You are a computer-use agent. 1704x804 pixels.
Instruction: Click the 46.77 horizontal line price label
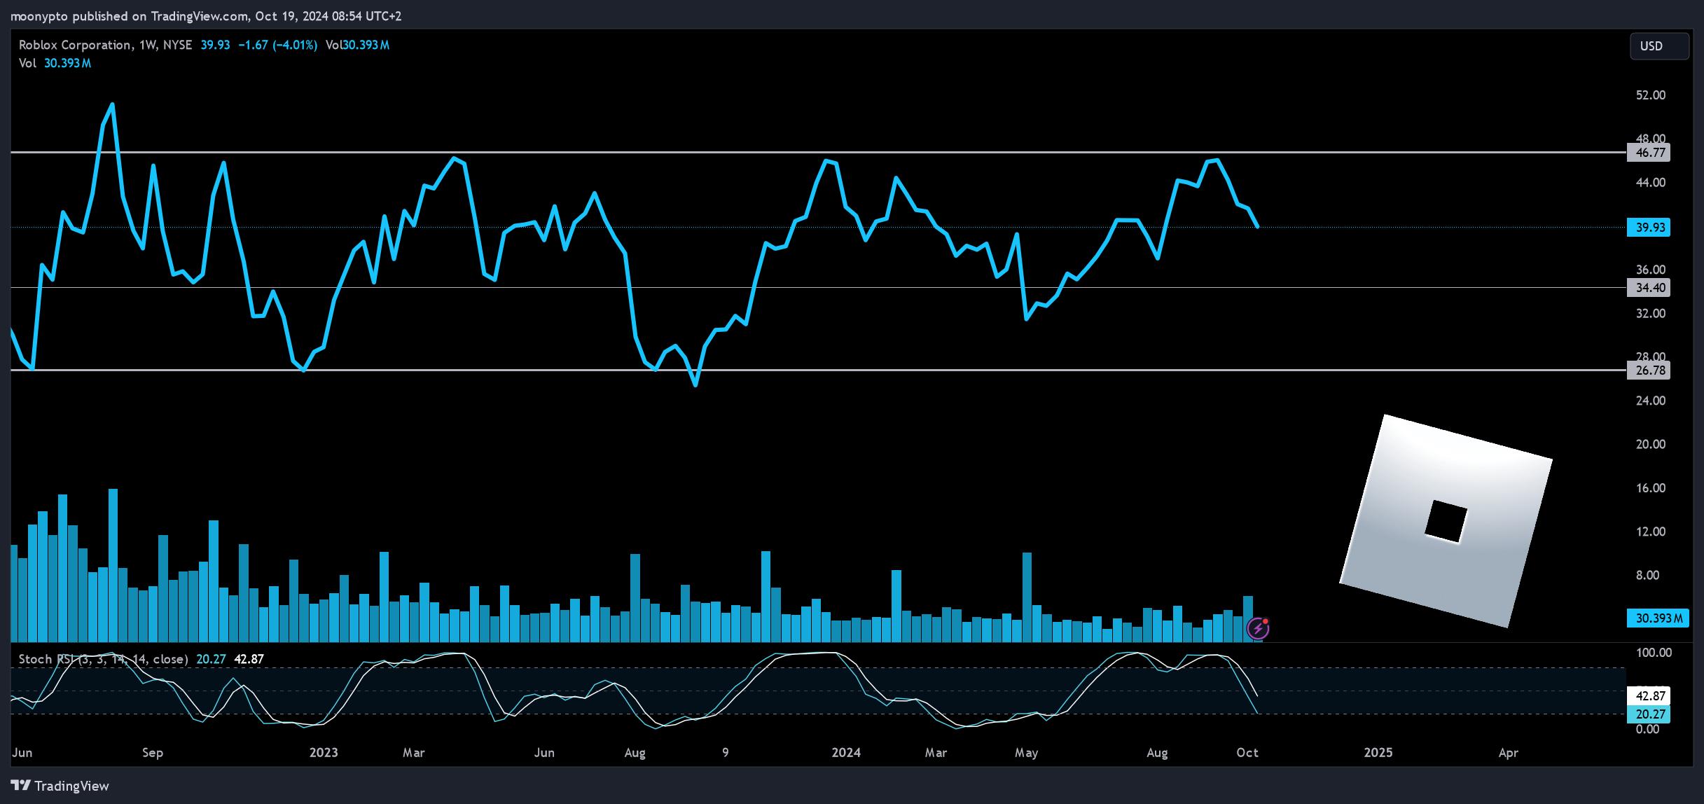pos(1649,153)
